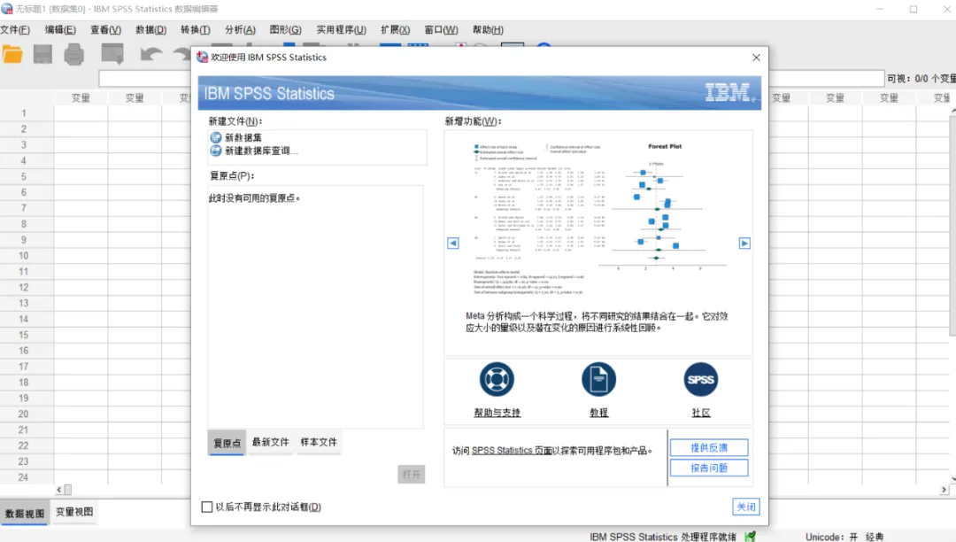The height and width of the screenshot is (542, 956).
Task: Follow the SPSS Statistics page link
Action: click(512, 451)
